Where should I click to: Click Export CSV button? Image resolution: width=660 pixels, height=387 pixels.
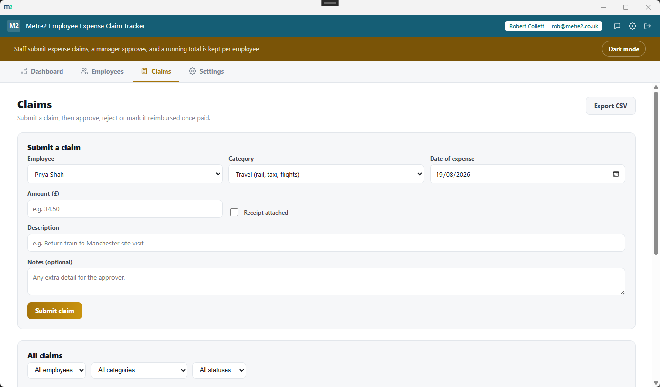610,106
